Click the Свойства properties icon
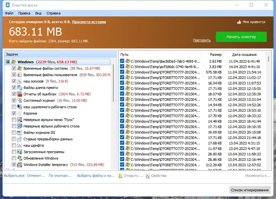The height and width of the screenshot is (199, 276). click(x=148, y=176)
